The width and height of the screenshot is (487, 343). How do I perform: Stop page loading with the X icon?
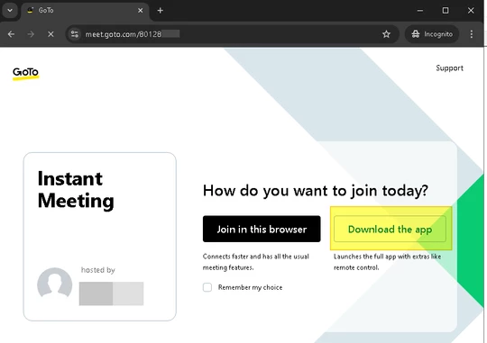click(x=51, y=34)
